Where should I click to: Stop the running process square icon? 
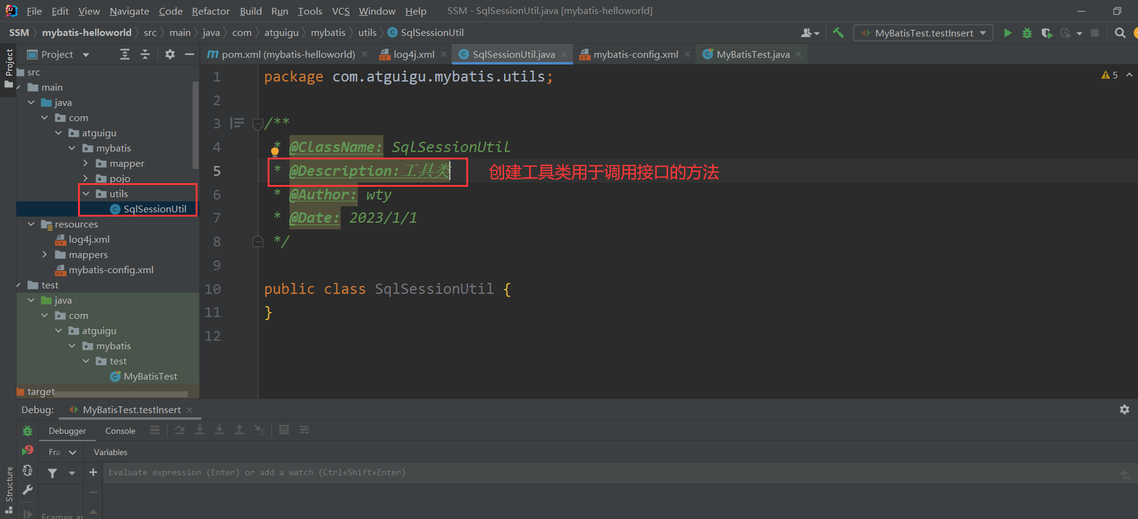(1095, 33)
